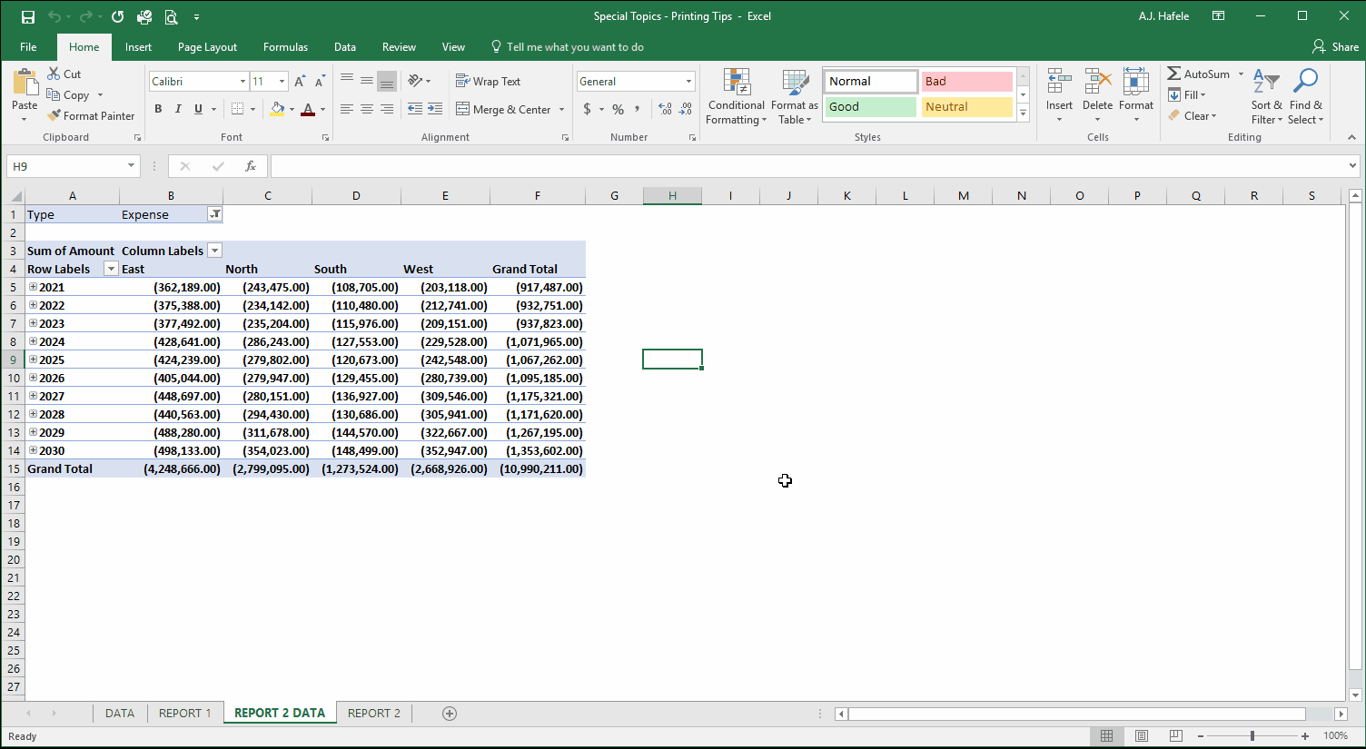Add a new sheet with plus button
This screenshot has width=1366, height=749.
(x=450, y=714)
